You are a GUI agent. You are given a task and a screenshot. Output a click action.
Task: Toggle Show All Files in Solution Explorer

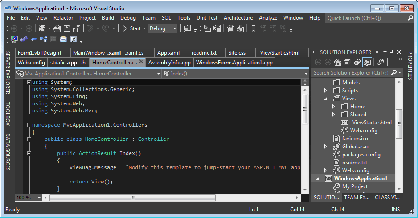pyautogui.click(x=367, y=62)
